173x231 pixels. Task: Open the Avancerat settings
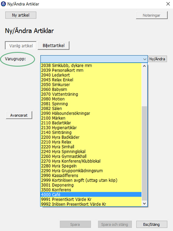click(19, 115)
